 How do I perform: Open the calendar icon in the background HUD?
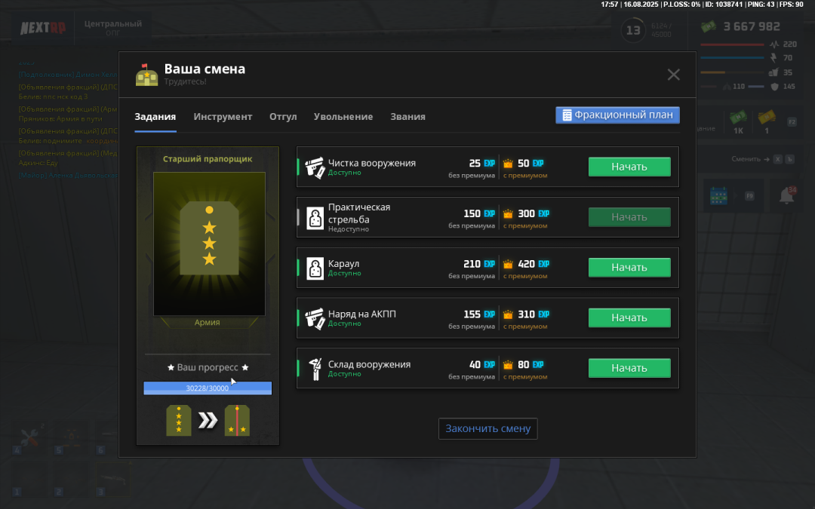pos(718,196)
